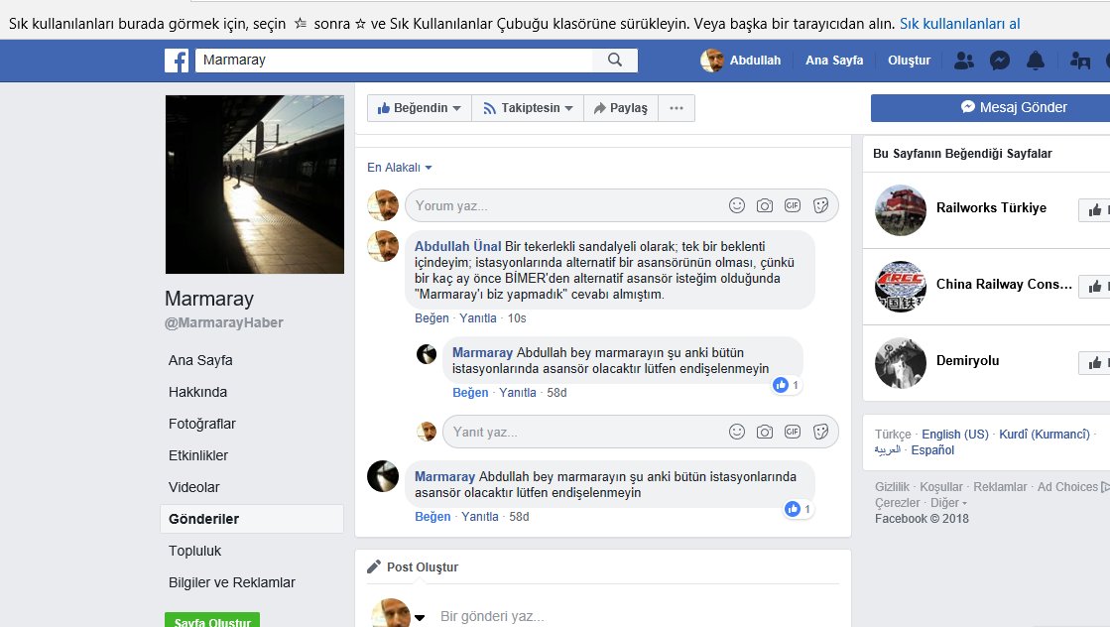Open Abdullah Ünal's profile name link
The width and height of the screenshot is (1110, 627).
tap(457, 246)
